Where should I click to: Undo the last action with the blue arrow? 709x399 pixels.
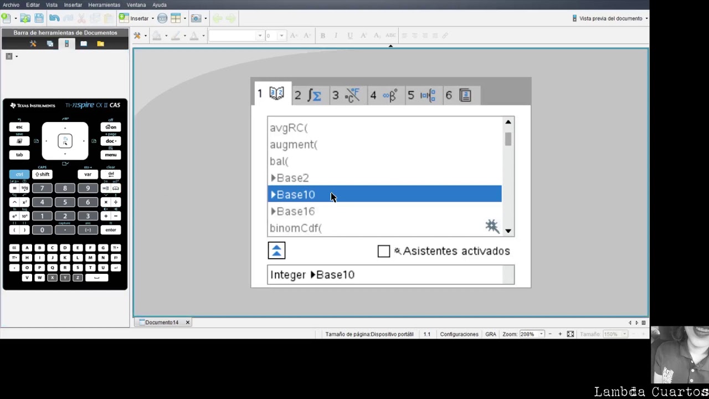[54, 18]
